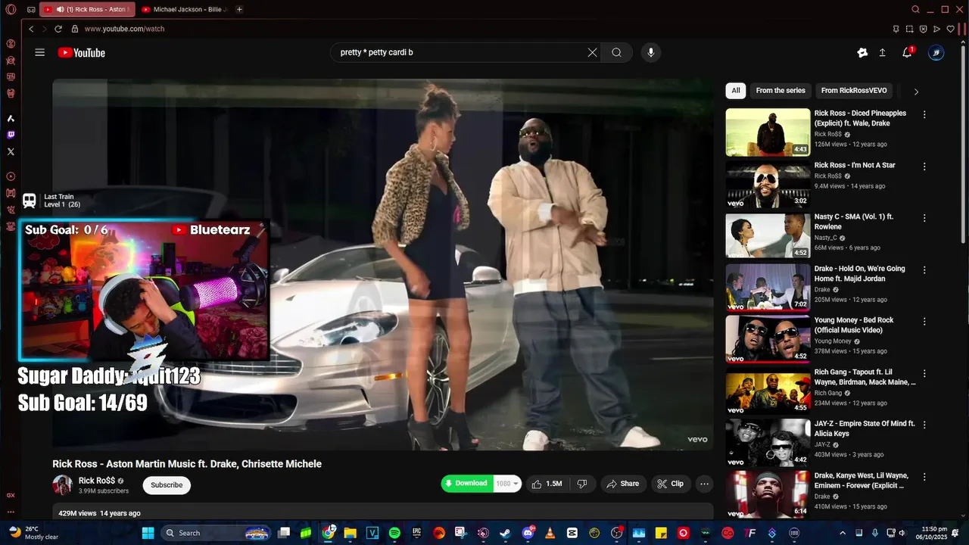
Task: Clear the search box with X
Action: (x=592, y=52)
